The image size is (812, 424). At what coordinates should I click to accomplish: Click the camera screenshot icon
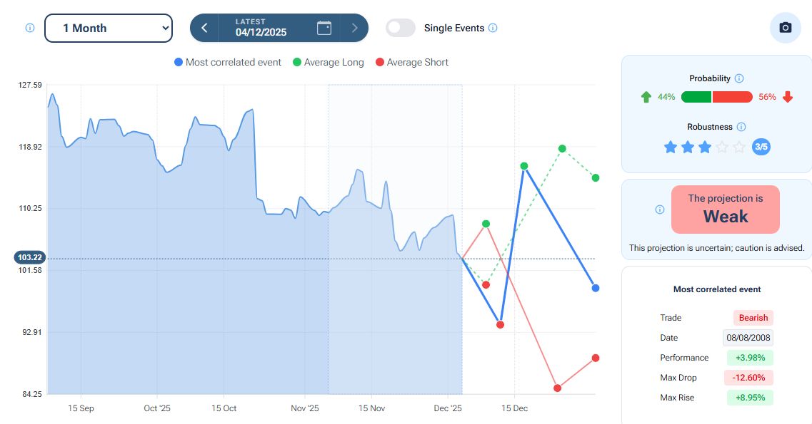786,28
